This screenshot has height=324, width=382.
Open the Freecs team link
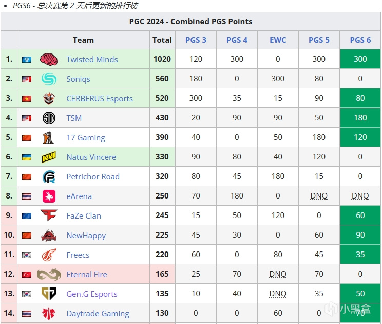78,255
